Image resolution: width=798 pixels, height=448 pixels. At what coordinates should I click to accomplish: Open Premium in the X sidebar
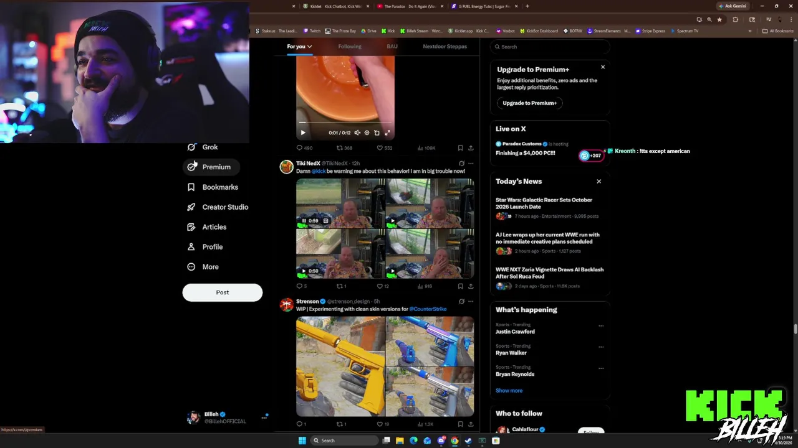[209, 167]
